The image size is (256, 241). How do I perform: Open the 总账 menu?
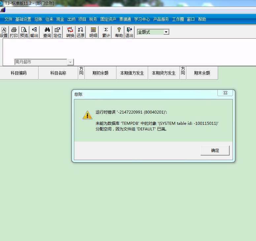coord(38,19)
